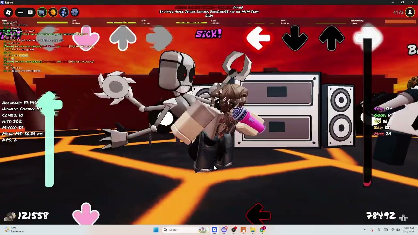Open Google Chrome from the taskbar
Screen dimensions: 418x235
tap(262, 230)
